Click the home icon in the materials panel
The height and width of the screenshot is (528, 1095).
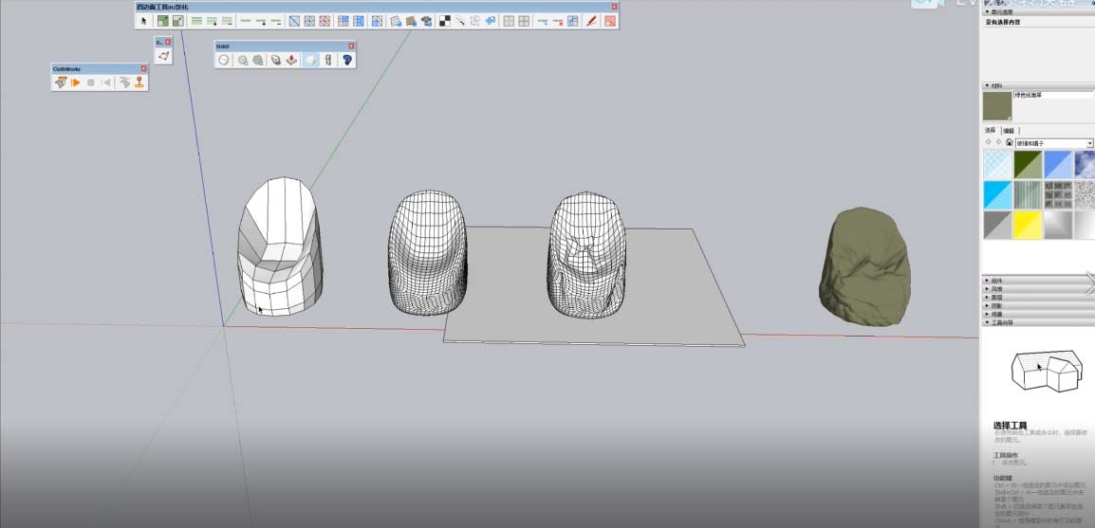click(1010, 143)
